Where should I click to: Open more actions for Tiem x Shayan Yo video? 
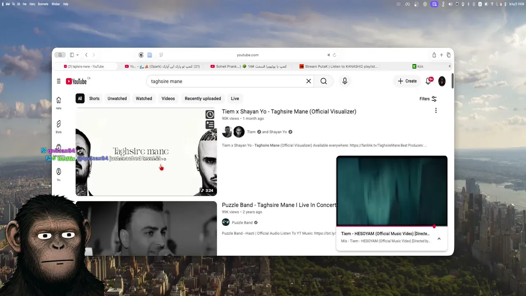(436, 111)
